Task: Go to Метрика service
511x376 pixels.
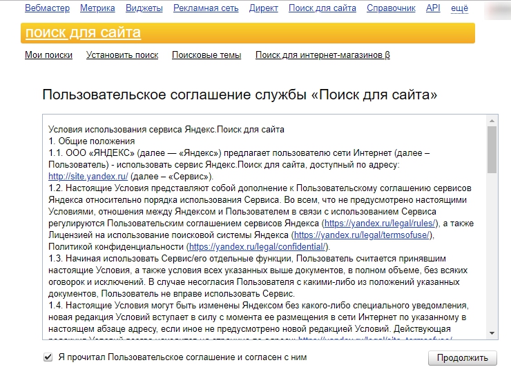Action: coord(97,8)
